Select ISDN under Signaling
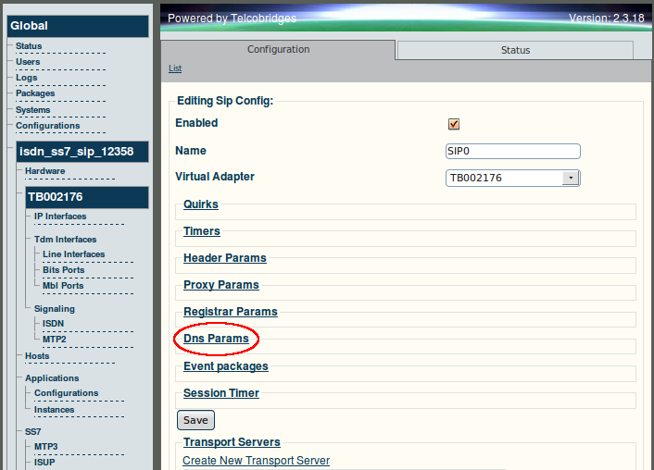Screen dimensions: 654x470 pos(54,323)
